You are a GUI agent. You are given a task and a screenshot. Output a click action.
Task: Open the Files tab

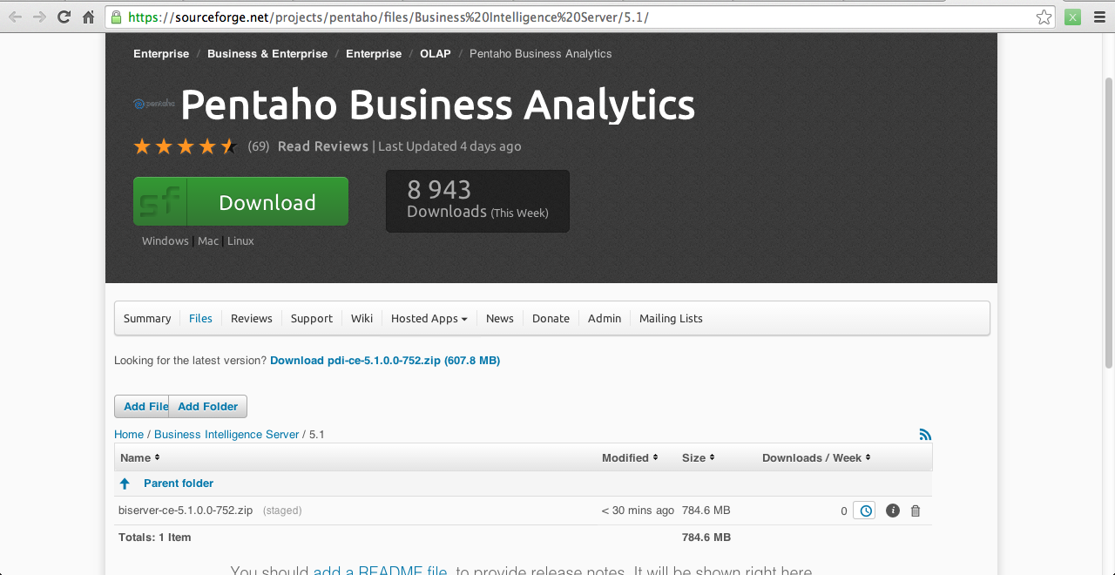pyautogui.click(x=200, y=318)
